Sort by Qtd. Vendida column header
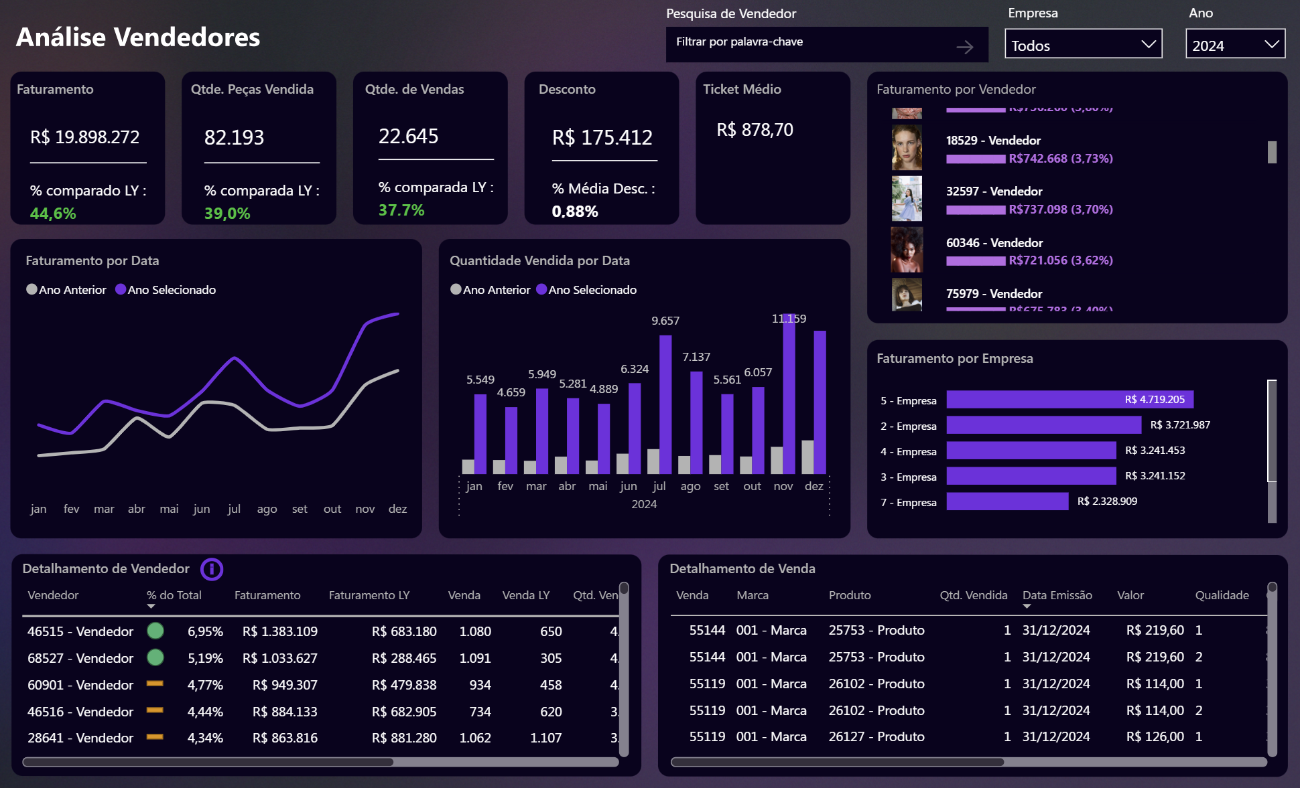 973,595
